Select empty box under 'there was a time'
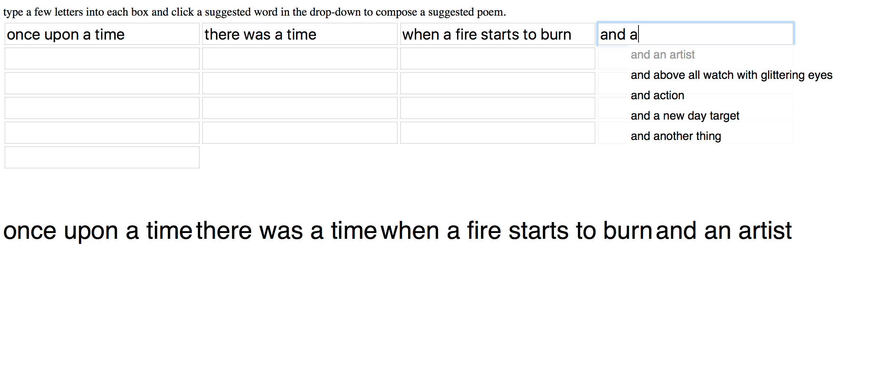The image size is (886, 370). coord(300,59)
